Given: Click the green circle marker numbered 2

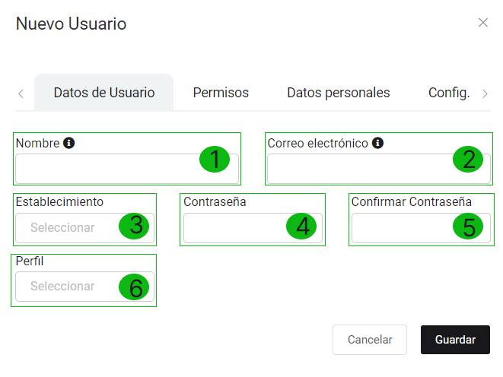Looking at the screenshot, I should pyautogui.click(x=468, y=159).
